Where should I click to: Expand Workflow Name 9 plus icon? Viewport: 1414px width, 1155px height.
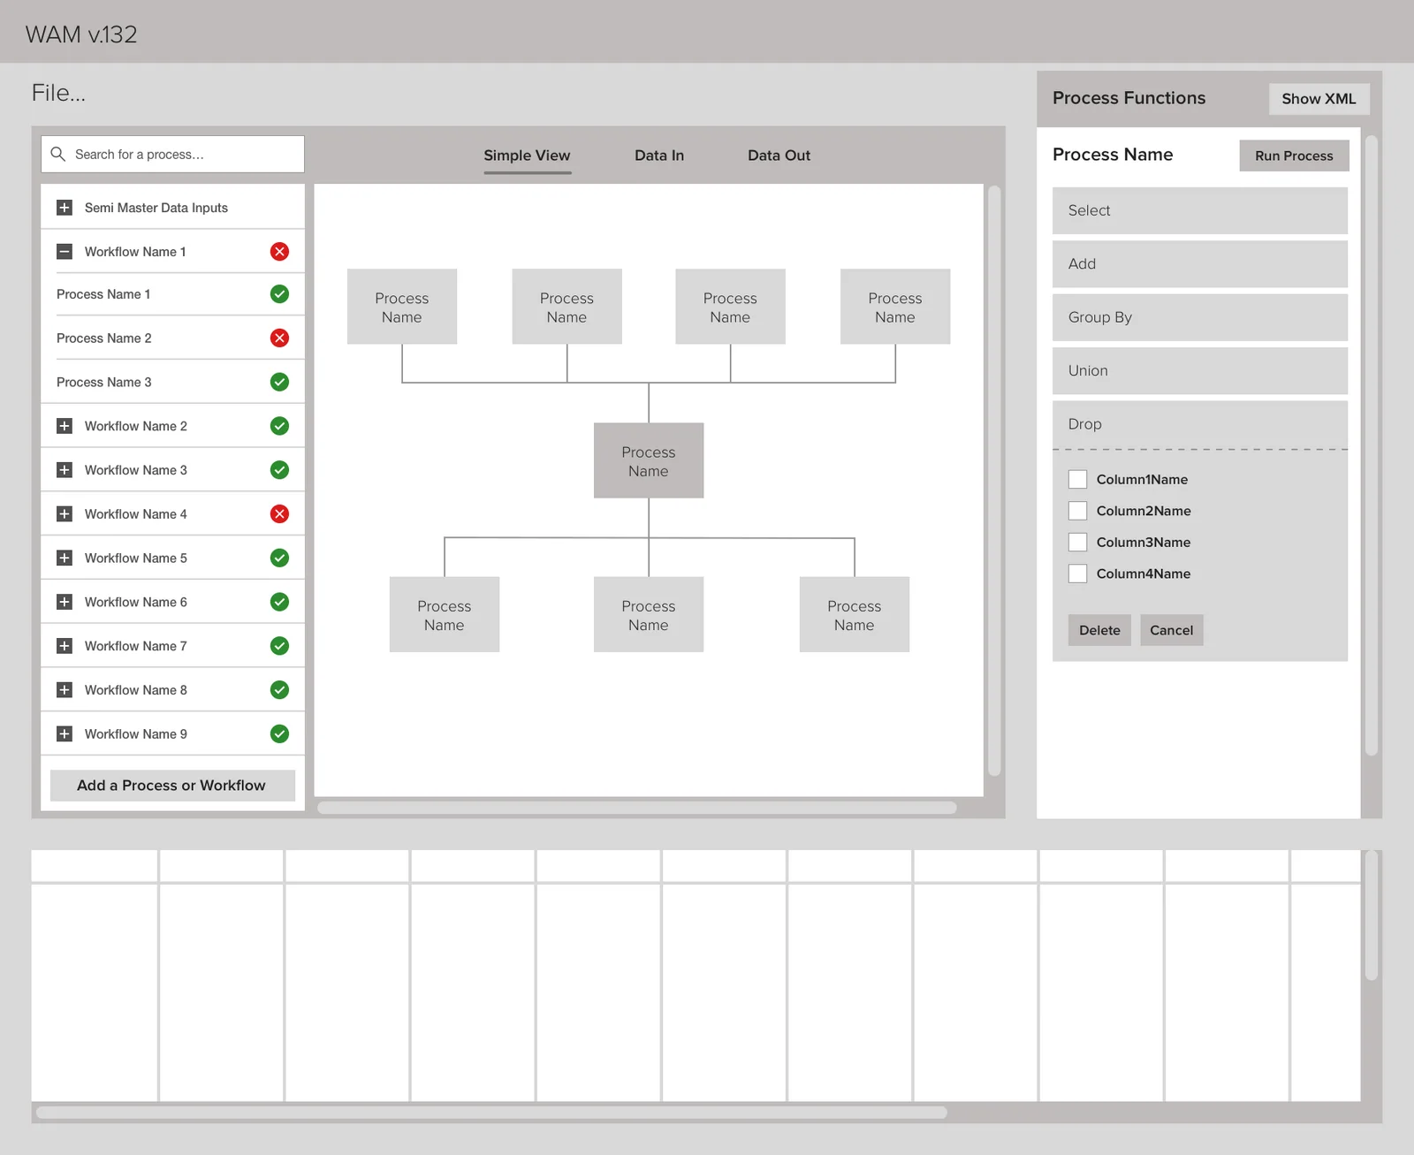pos(65,733)
